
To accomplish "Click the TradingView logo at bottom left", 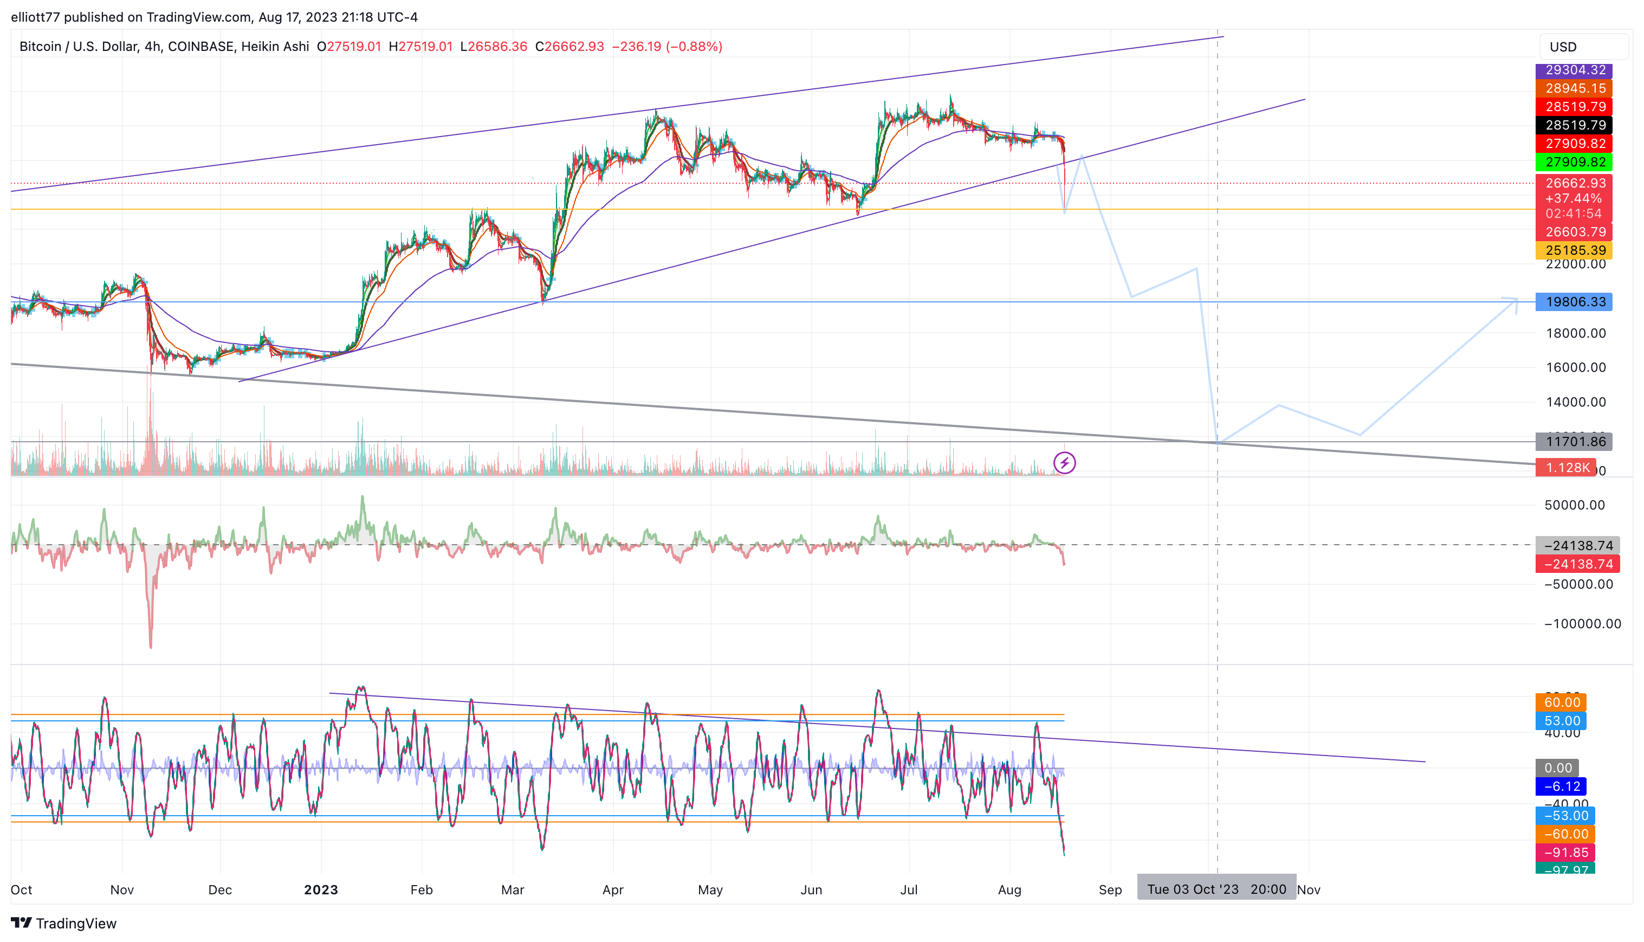I will coord(63,923).
